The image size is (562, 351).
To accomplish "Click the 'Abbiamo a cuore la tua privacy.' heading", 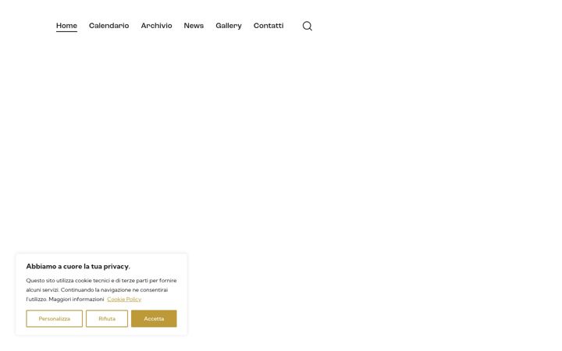I will 78,267.
